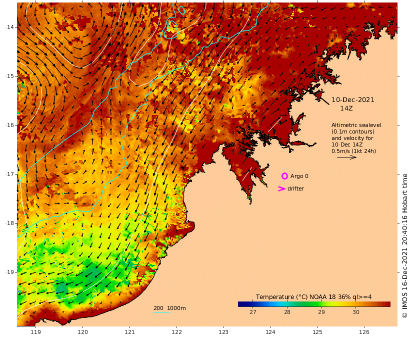The width and height of the screenshot is (410, 340).
Task: Click latitude axis label -17
Action: [x=9, y=174]
